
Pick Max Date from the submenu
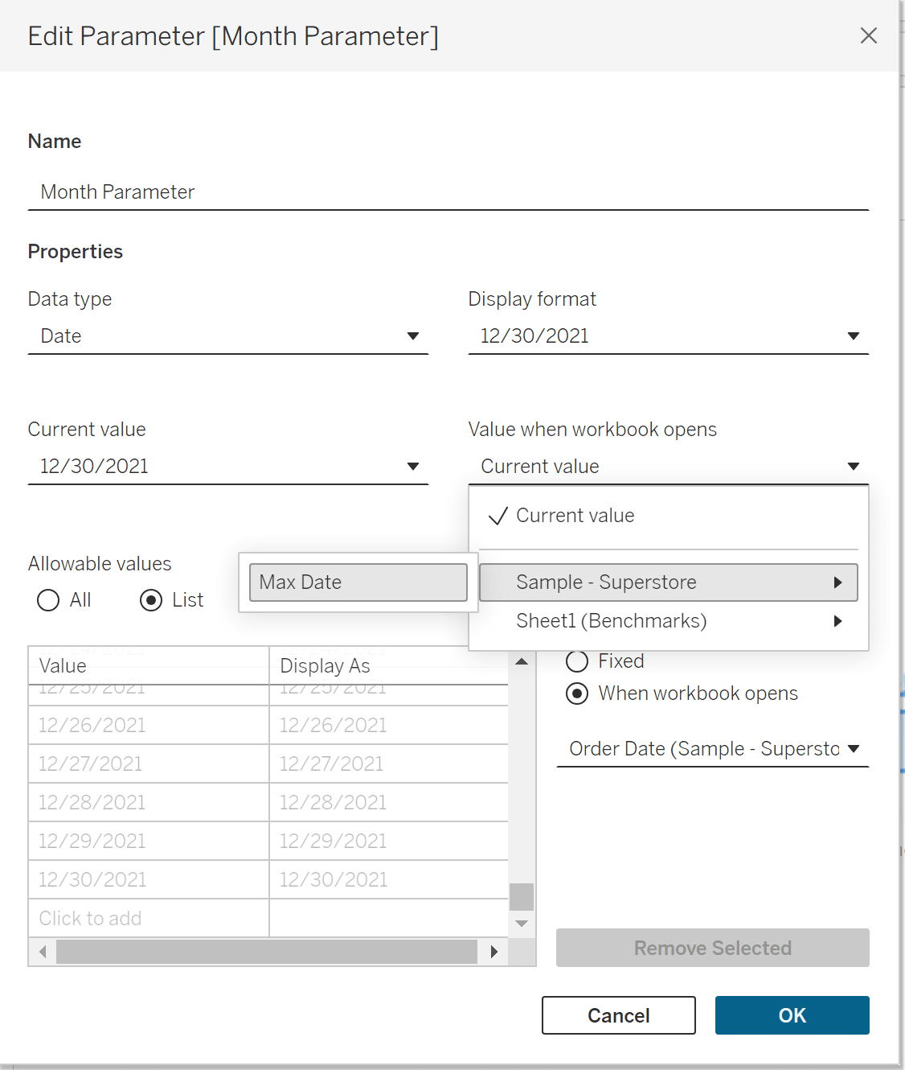[x=358, y=582]
